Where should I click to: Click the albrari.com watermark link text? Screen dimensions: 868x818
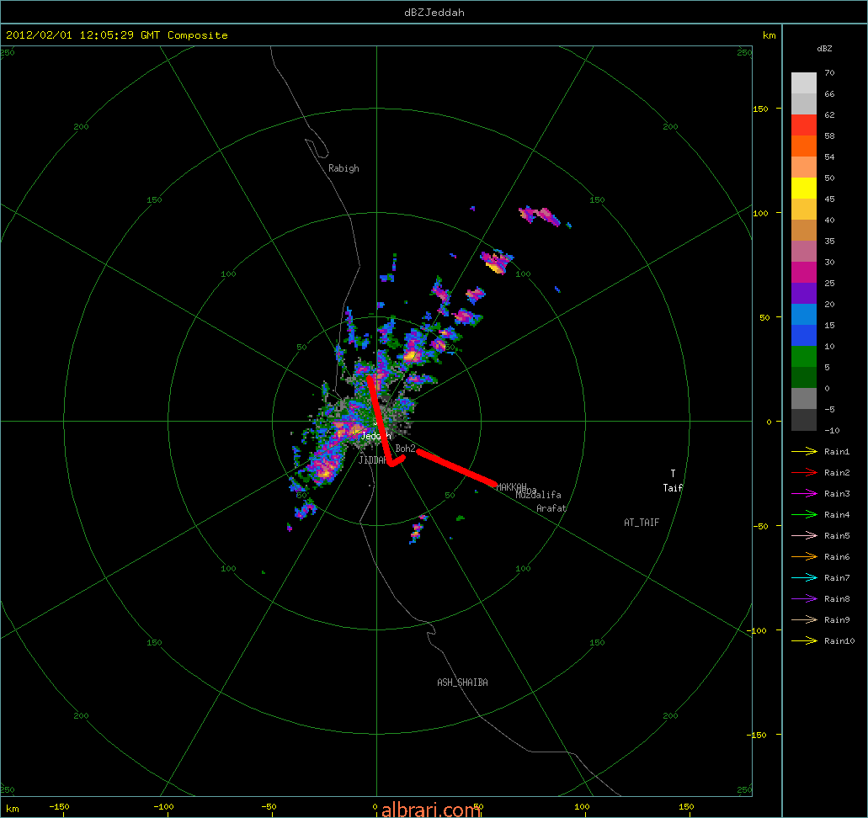coord(431,810)
